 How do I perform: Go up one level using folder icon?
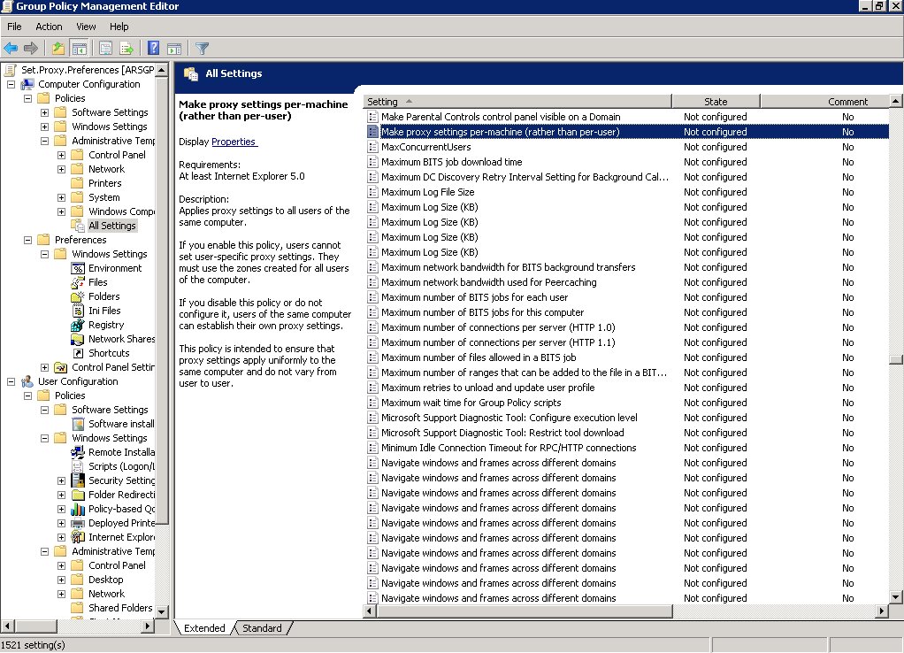coord(58,49)
